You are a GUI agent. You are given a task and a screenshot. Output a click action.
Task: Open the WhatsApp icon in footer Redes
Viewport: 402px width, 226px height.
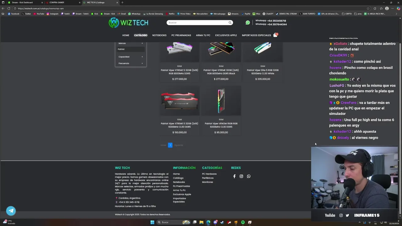(x=249, y=176)
